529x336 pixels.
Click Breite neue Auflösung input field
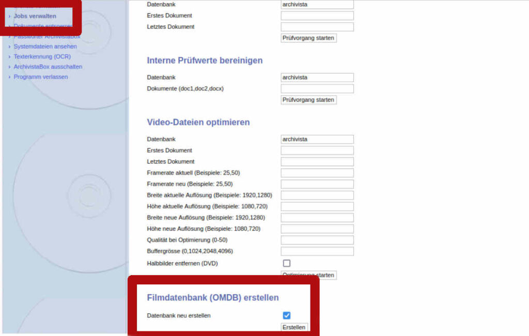(x=317, y=218)
